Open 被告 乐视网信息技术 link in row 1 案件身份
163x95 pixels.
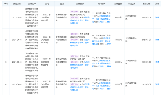[80, 20]
